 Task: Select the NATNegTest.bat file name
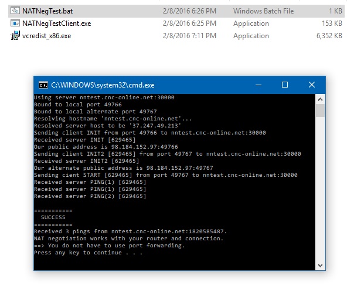coord(47,11)
